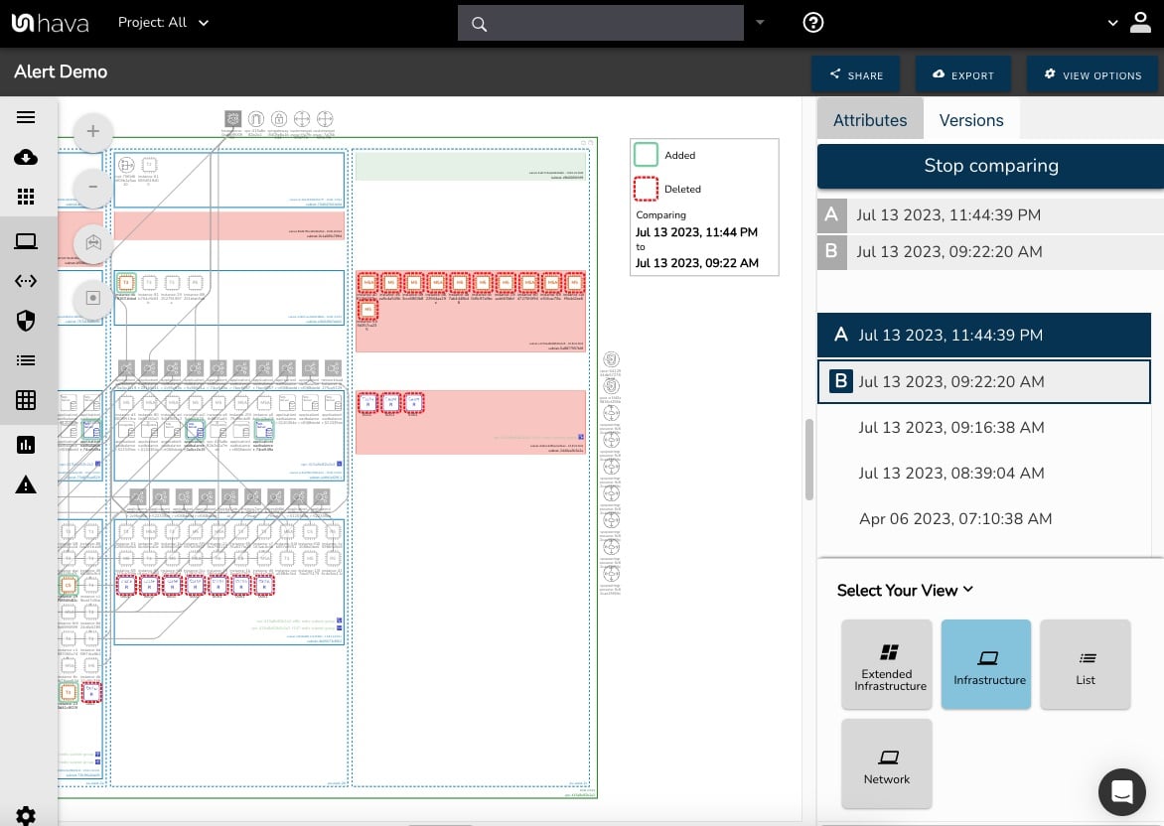Select the bar chart reports icon
The height and width of the screenshot is (826, 1164).
(x=26, y=444)
